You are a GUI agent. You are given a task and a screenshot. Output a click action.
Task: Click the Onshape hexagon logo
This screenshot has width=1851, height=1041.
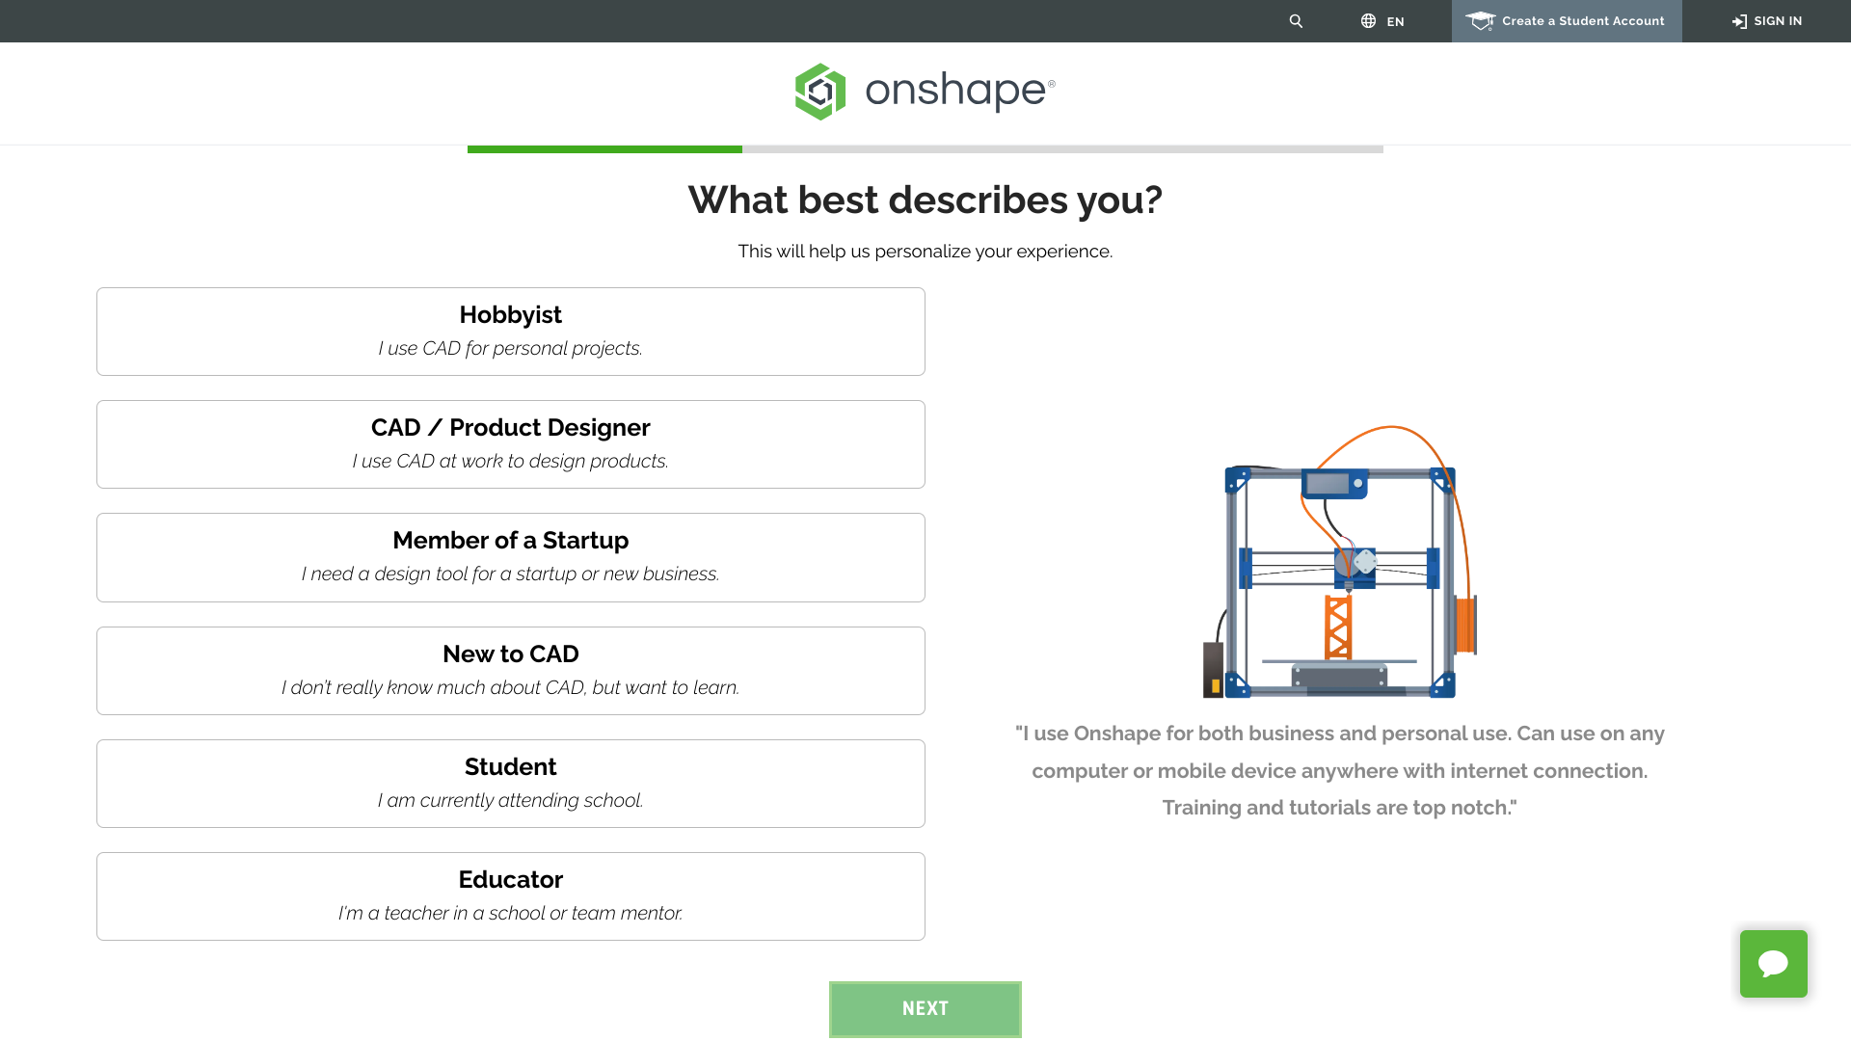[x=820, y=92]
